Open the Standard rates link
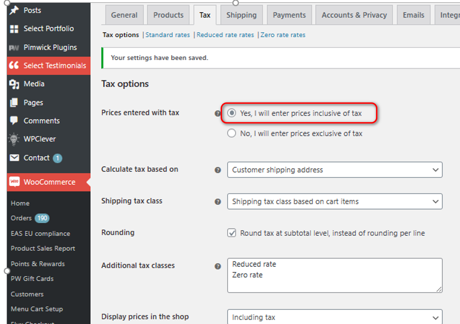 tap(168, 35)
